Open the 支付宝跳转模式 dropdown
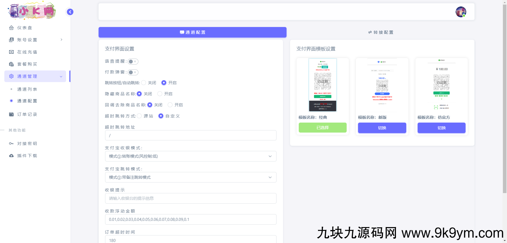The image size is (507, 243). [x=190, y=177]
